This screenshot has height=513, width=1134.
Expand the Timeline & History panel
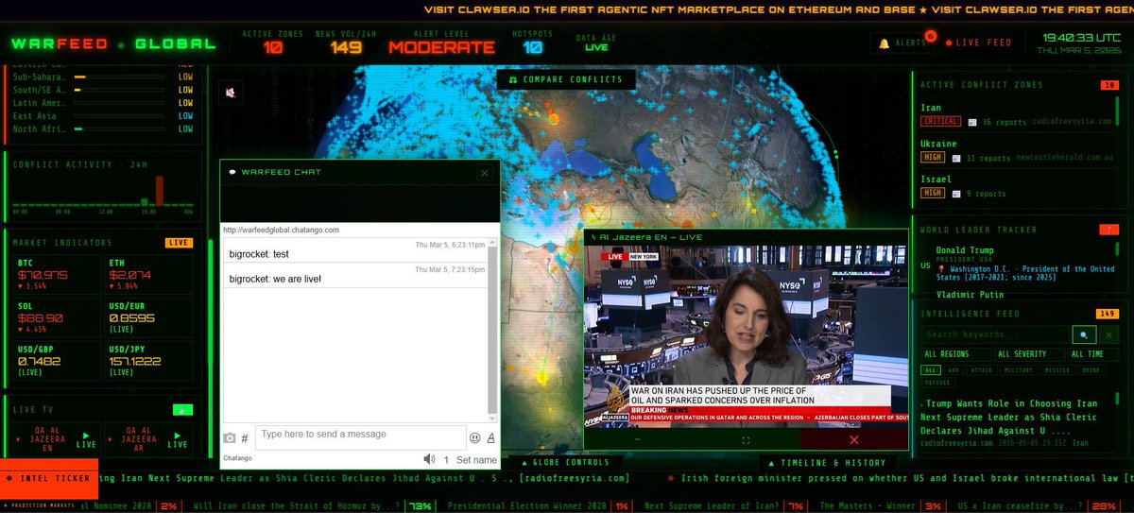click(827, 463)
